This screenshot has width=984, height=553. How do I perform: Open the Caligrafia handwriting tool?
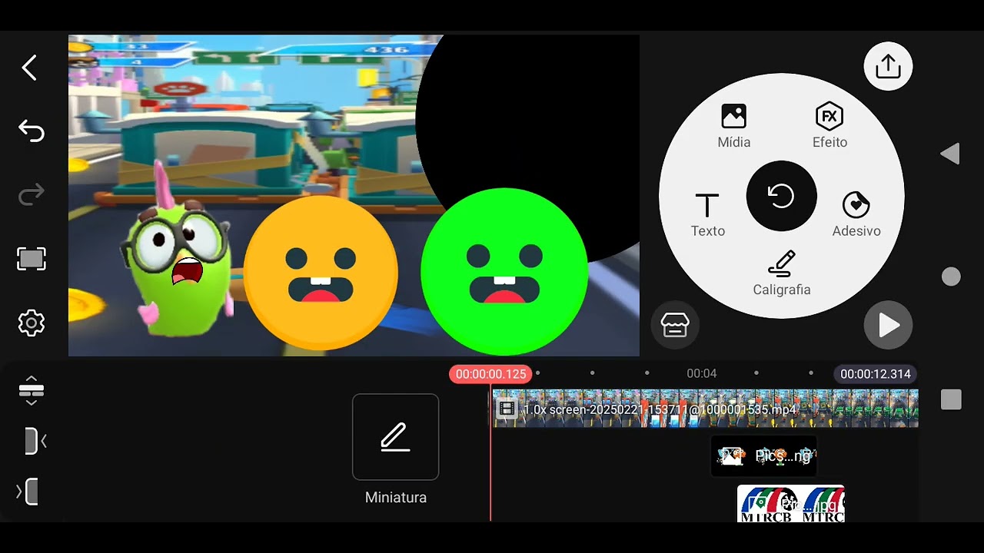coord(782,274)
